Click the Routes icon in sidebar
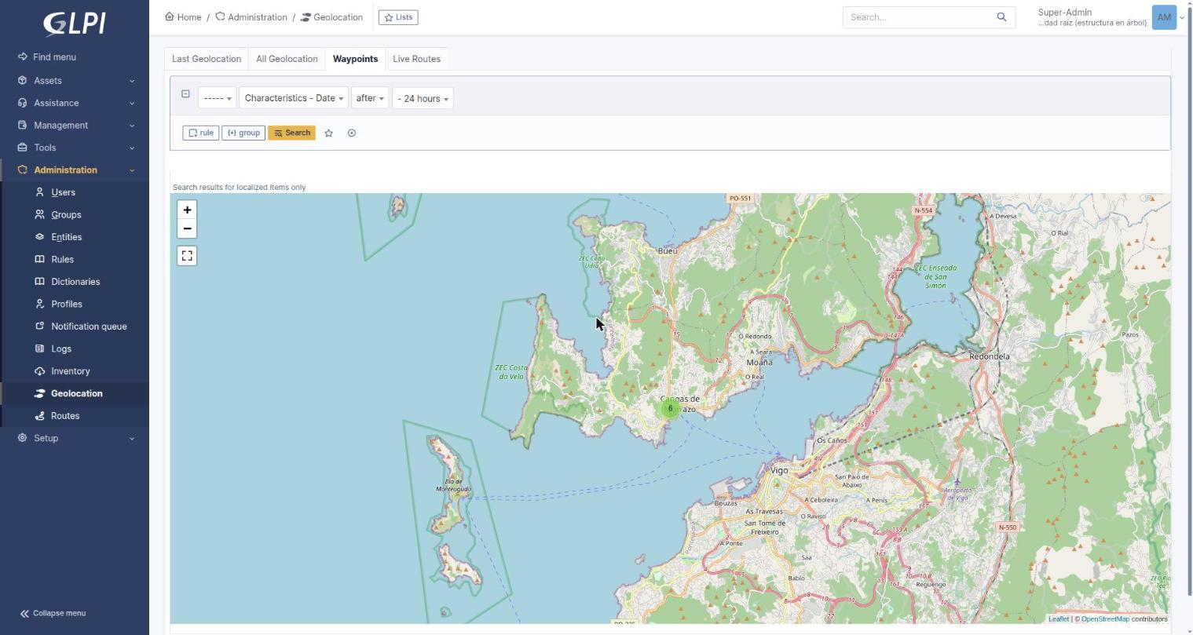 (x=39, y=416)
